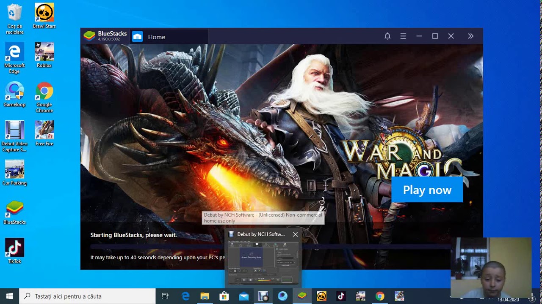
Task: Open the Car Parking desktop shortcut
Action: pyautogui.click(x=15, y=173)
